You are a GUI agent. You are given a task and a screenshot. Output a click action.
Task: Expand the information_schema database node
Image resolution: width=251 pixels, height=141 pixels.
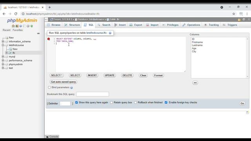(3, 42)
